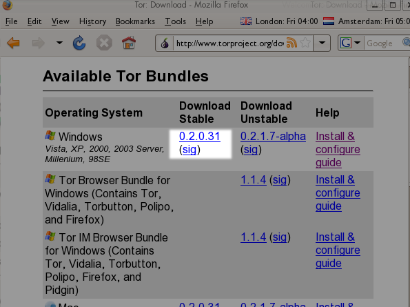The image size is (410, 307).
Task: Open Tor Browser Bundle 1.1.4 link
Action: pyautogui.click(x=254, y=180)
